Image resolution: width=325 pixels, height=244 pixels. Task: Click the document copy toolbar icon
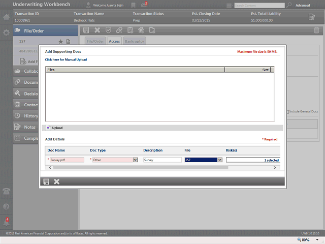click(152, 30)
